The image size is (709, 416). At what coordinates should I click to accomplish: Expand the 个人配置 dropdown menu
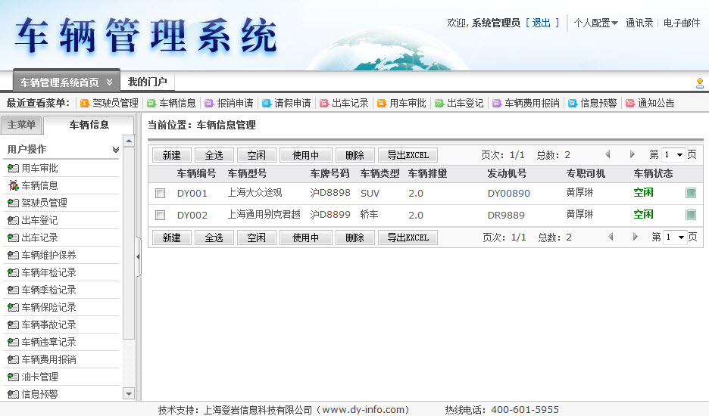pyautogui.click(x=595, y=23)
